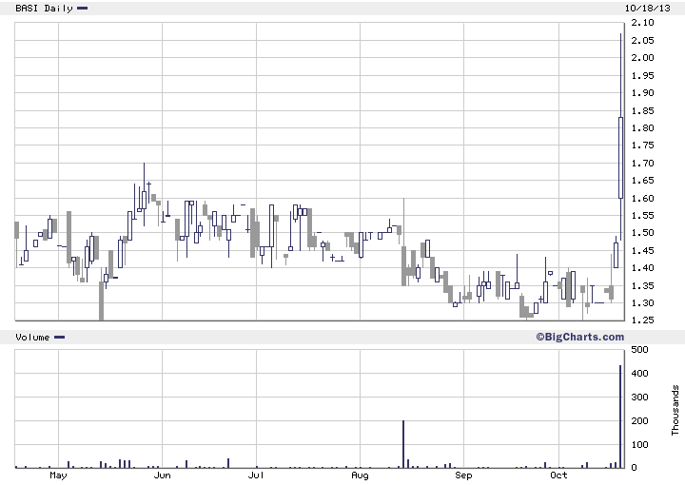The image size is (685, 485).
Task: Click the tall final candlestick body near 1.80
Action: [x=620, y=158]
